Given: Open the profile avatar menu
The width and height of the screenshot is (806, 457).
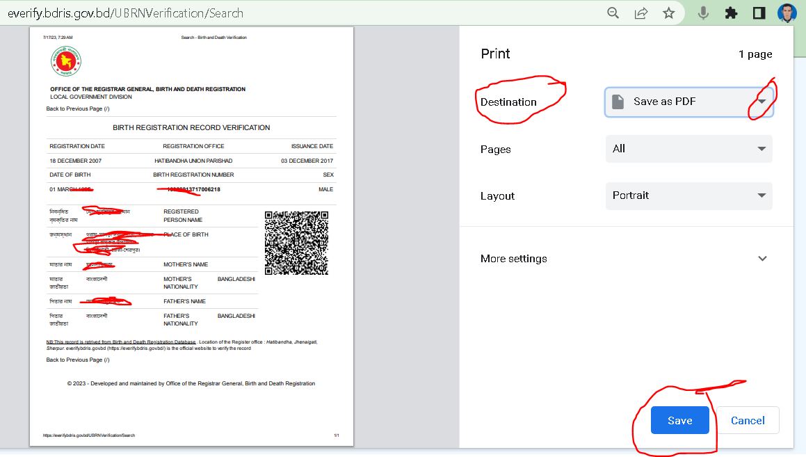Looking at the screenshot, I should (787, 13).
